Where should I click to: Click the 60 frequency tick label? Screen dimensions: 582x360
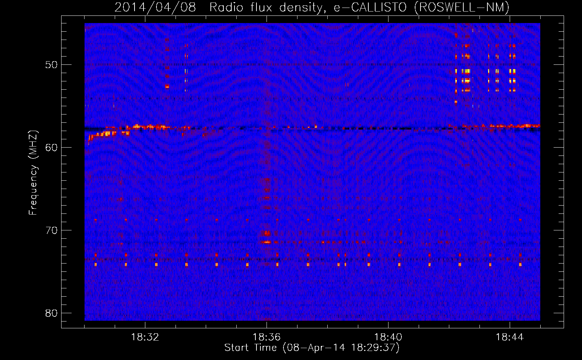(51, 148)
